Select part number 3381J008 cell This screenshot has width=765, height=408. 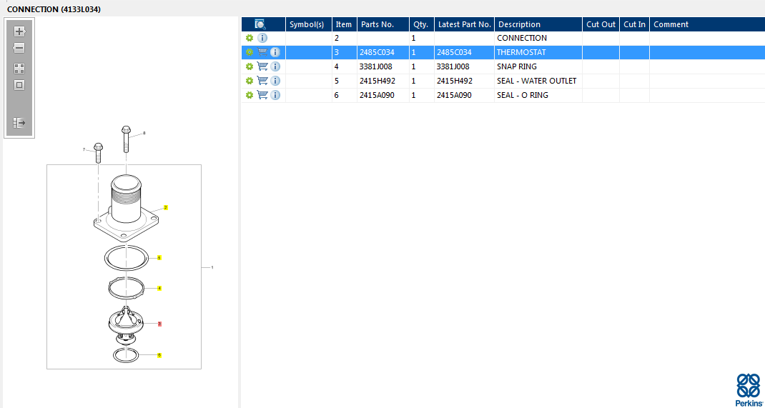[383, 66]
